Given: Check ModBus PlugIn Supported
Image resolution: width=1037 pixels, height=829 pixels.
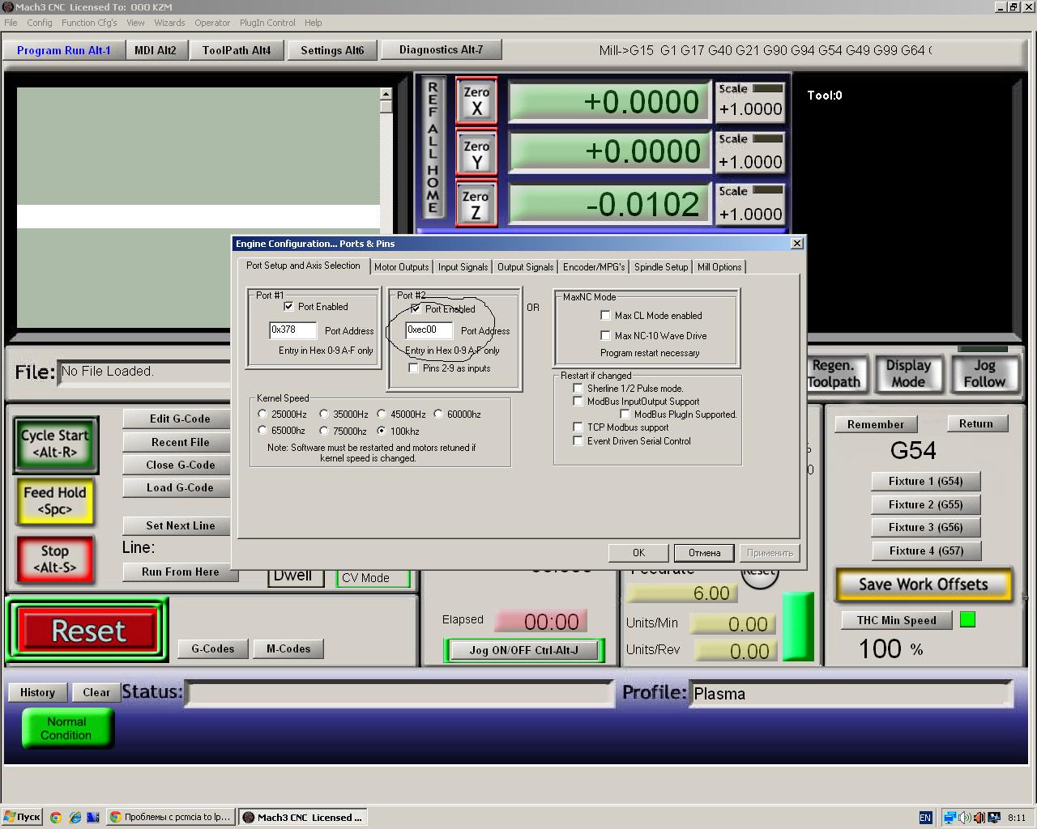Looking at the screenshot, I should pyautogui.click(x=625, y=414).
